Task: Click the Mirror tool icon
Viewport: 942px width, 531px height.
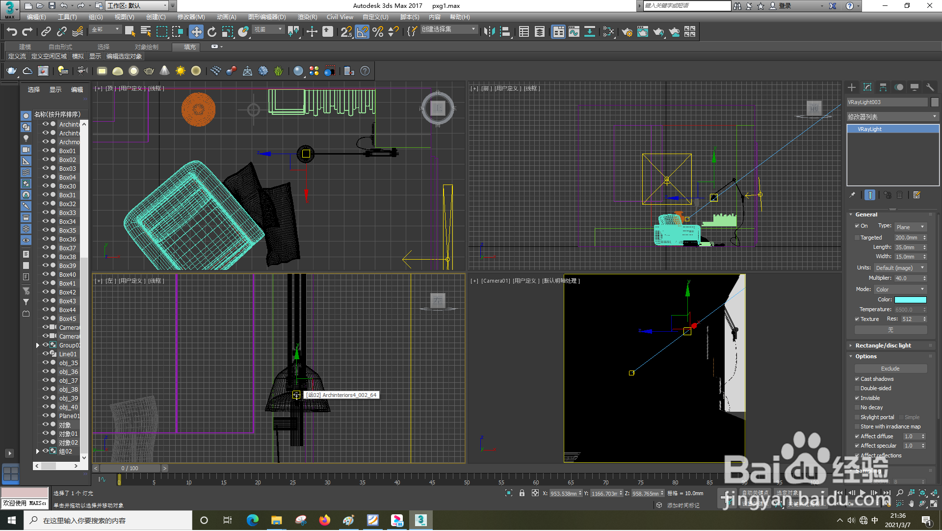Action: [489, 32]
